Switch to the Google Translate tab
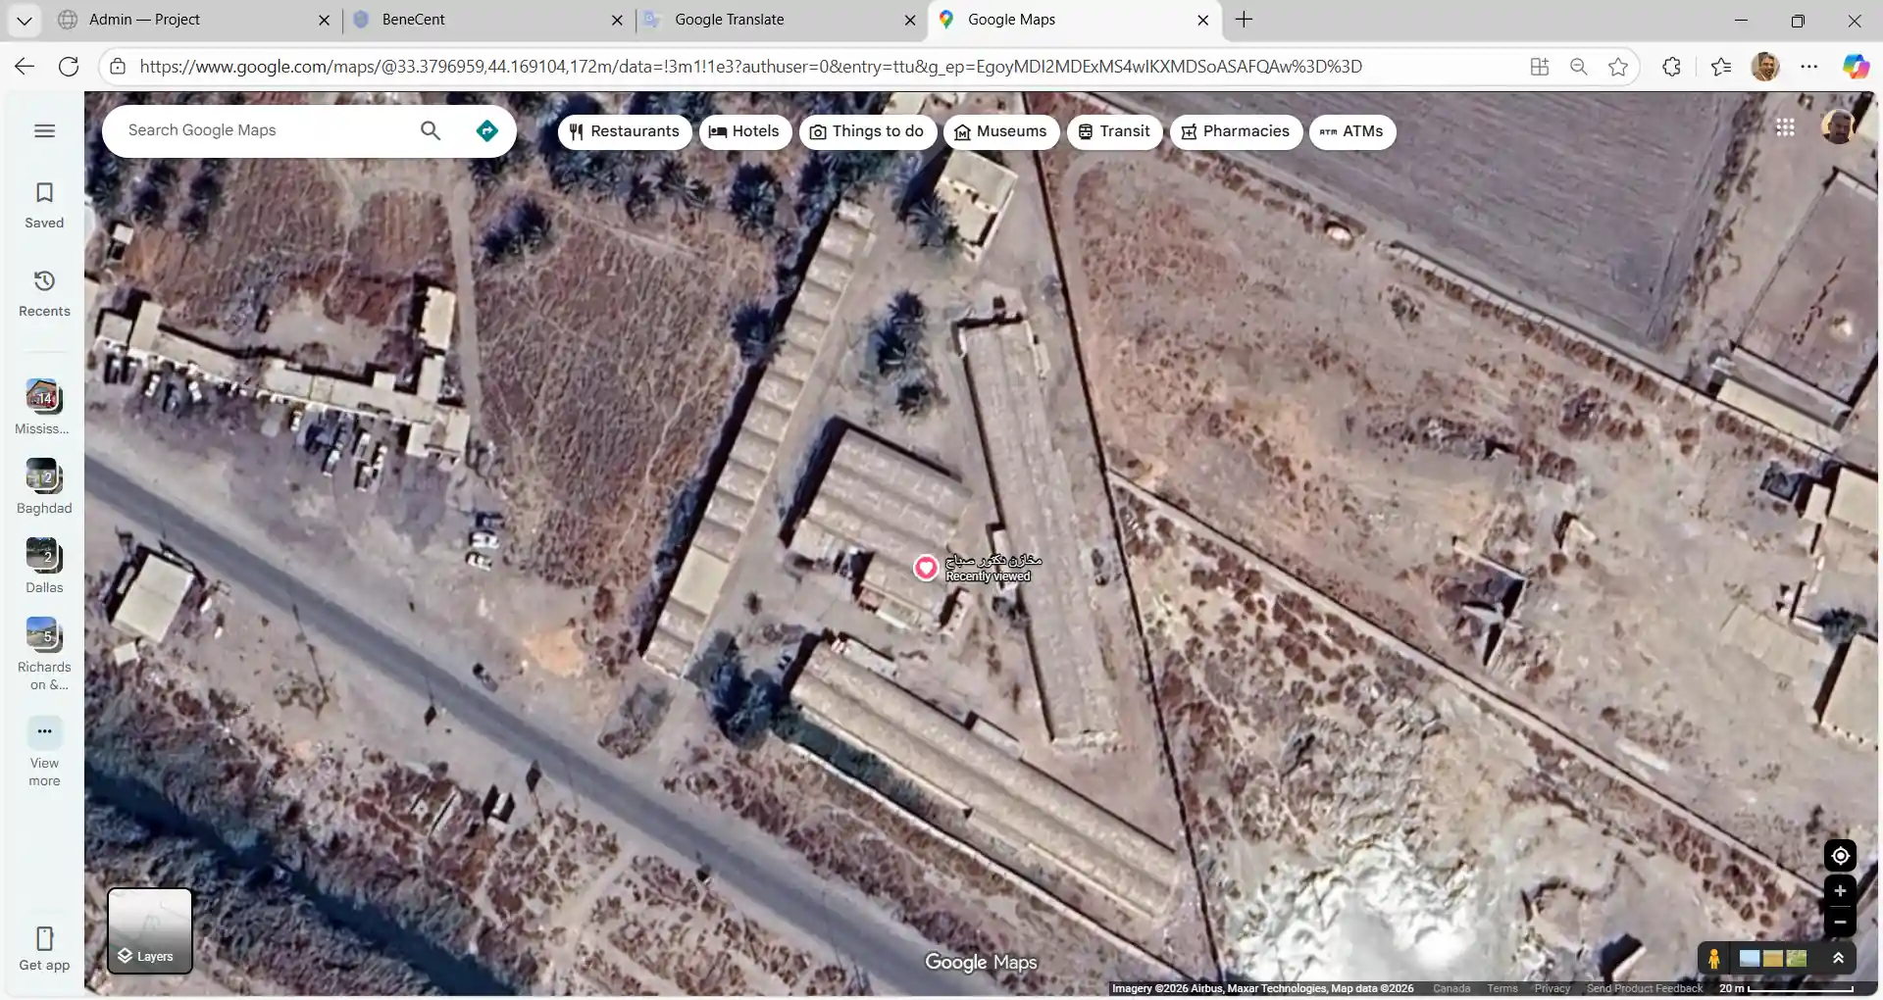 point(729,20)
